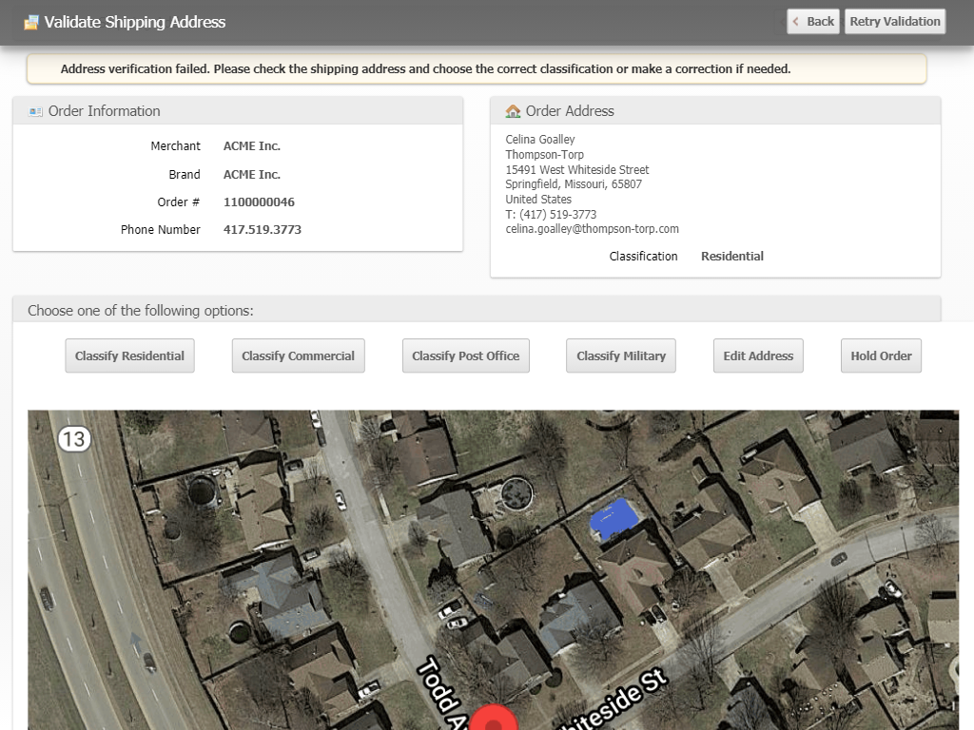Open the Edit Address option

click(757, 355)
